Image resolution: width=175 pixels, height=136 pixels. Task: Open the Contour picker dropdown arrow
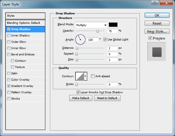coord(85,76)
